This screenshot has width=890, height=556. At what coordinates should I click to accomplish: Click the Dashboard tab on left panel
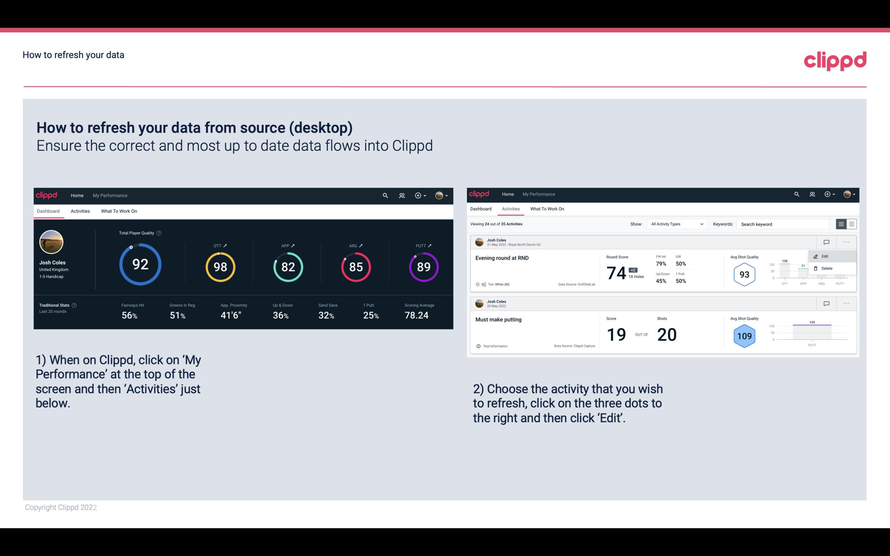[x=49, y=211]
